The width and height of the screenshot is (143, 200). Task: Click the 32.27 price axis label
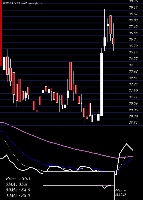(x=133, y=84)
